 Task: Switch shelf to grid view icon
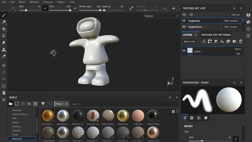pyautogui.click(x=173, y=111)
